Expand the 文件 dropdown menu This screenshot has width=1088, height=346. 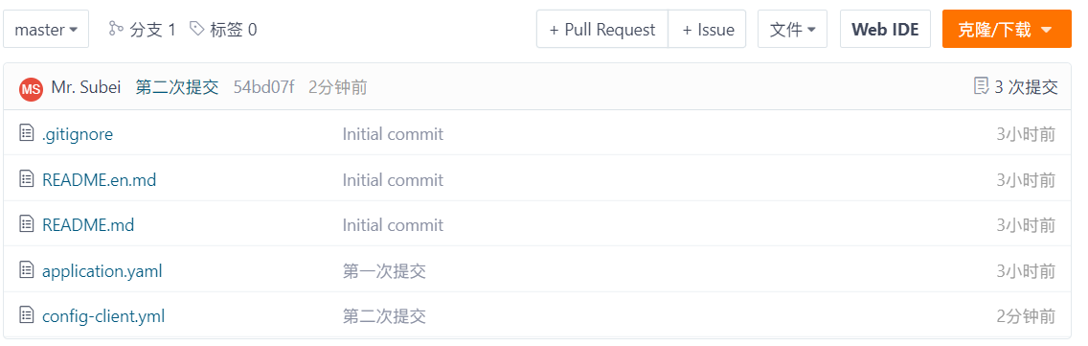pos(792,29)
